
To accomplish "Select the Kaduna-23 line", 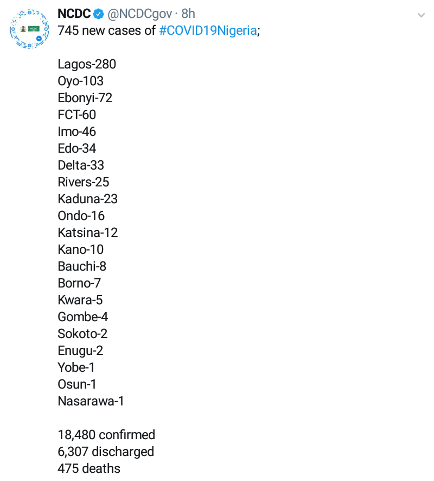I will click(87, 199).
